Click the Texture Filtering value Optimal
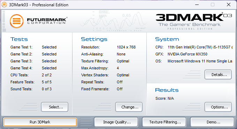The height and width of the screenshot is (129, 237). [x=123, y=61]
